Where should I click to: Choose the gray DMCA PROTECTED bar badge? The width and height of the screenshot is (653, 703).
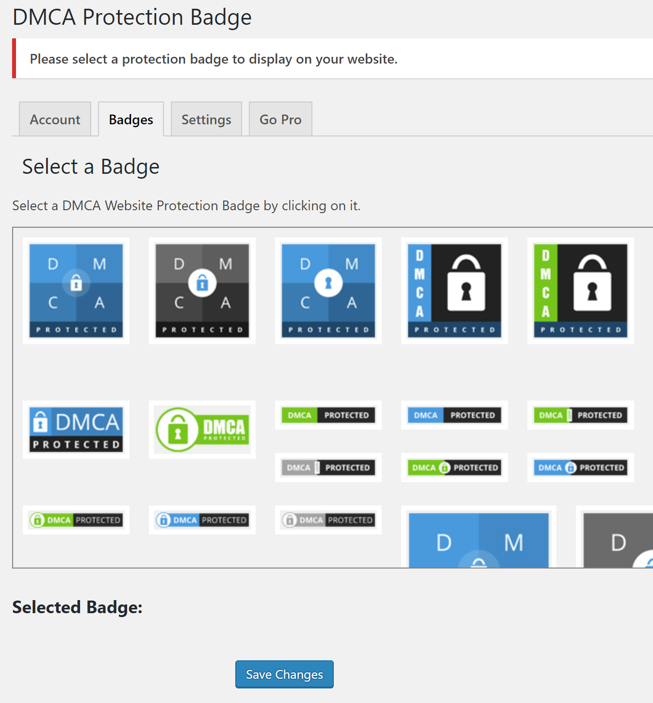click(328, 468)
